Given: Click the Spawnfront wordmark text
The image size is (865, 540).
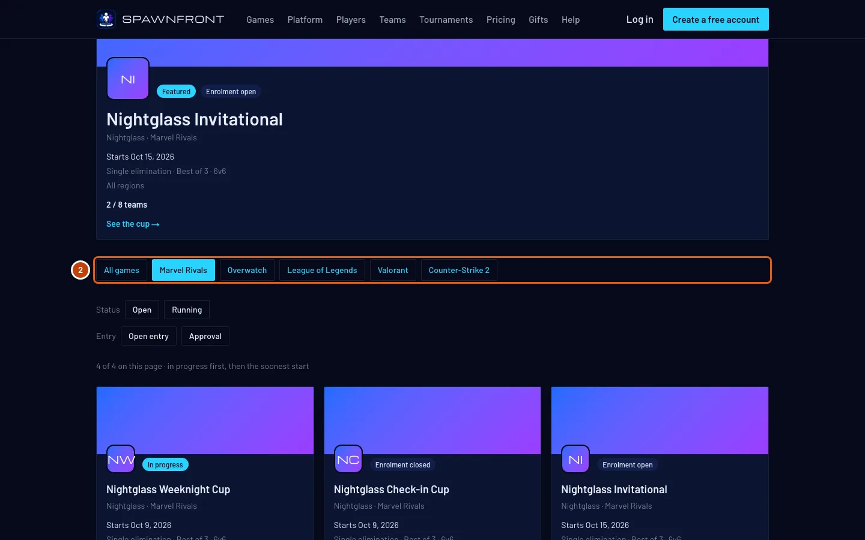Looking at the screenshot, I should pyautogui.click(x=173, y=19).
